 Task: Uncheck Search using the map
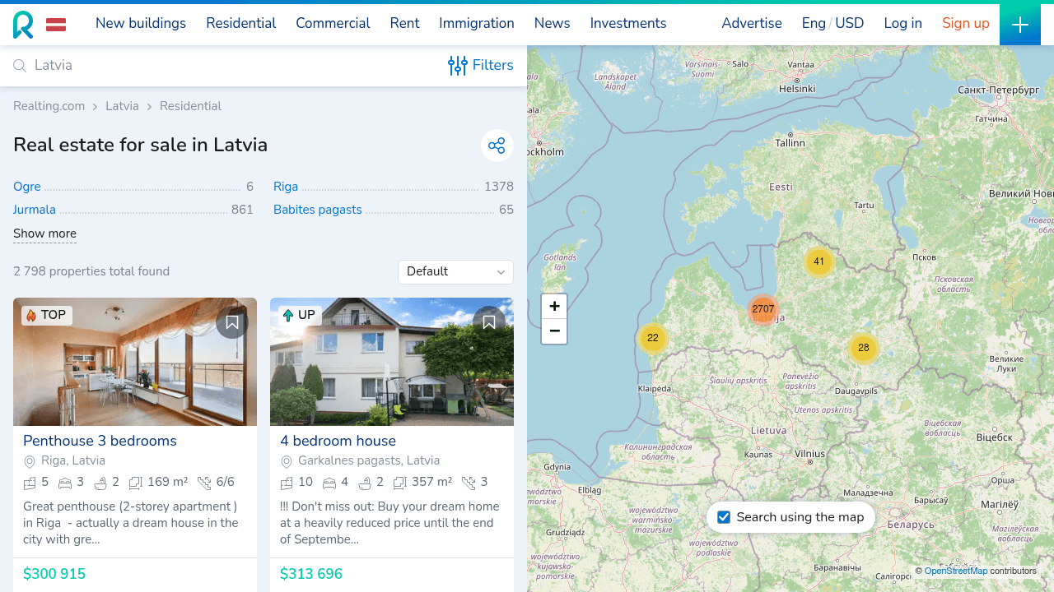click(x=724, y=517)
